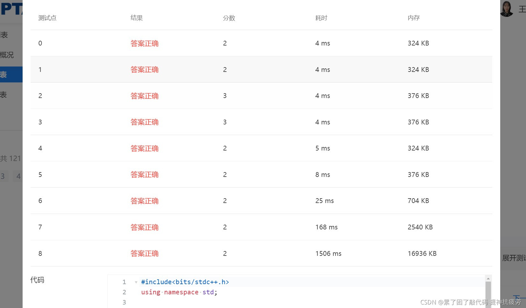Click the 25 ms time value
The height and width of the screenshot is (308, 526).
coord(324,201)
